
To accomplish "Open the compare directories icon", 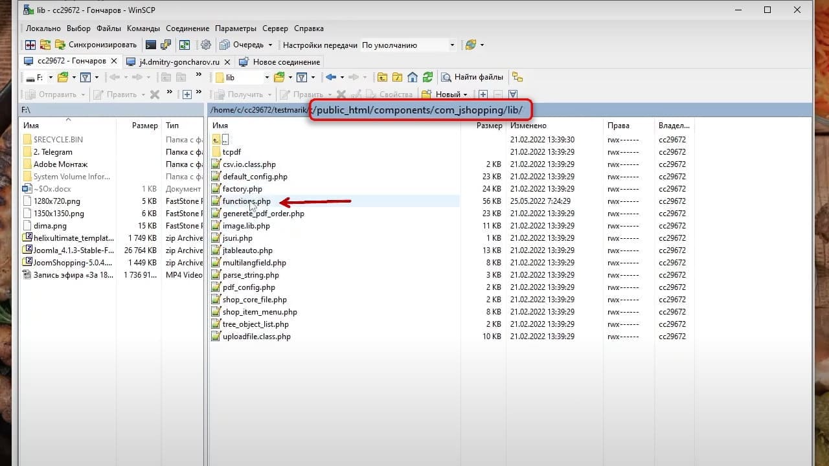I will [x=30, y=45].
